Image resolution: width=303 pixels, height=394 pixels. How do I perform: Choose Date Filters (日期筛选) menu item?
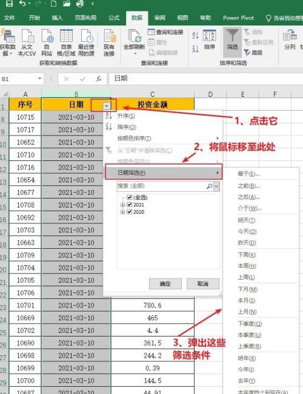164,172
